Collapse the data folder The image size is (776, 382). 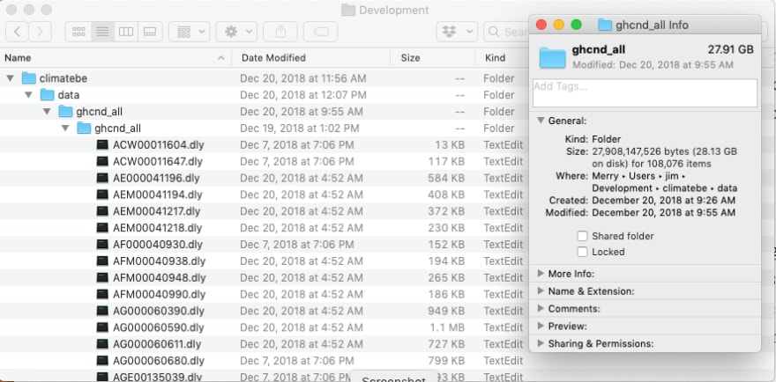click(x=29, y=94)
